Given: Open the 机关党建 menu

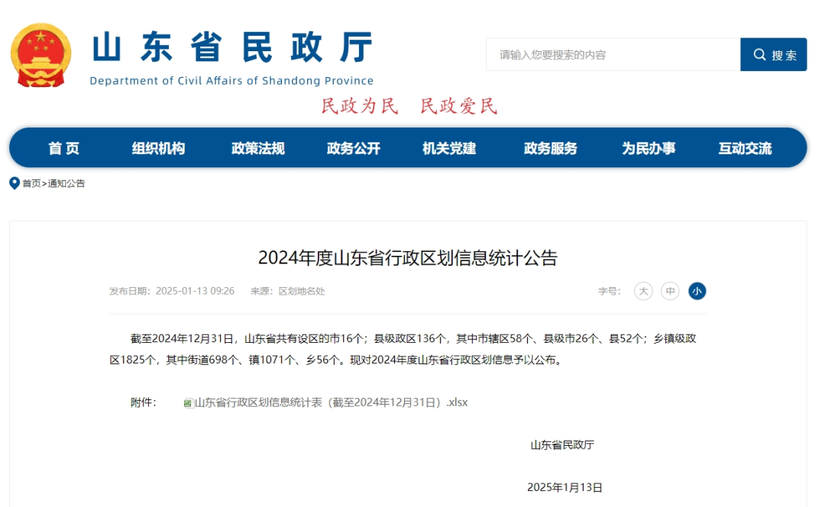Looking at the screenshot, I should tap(449, 148).
